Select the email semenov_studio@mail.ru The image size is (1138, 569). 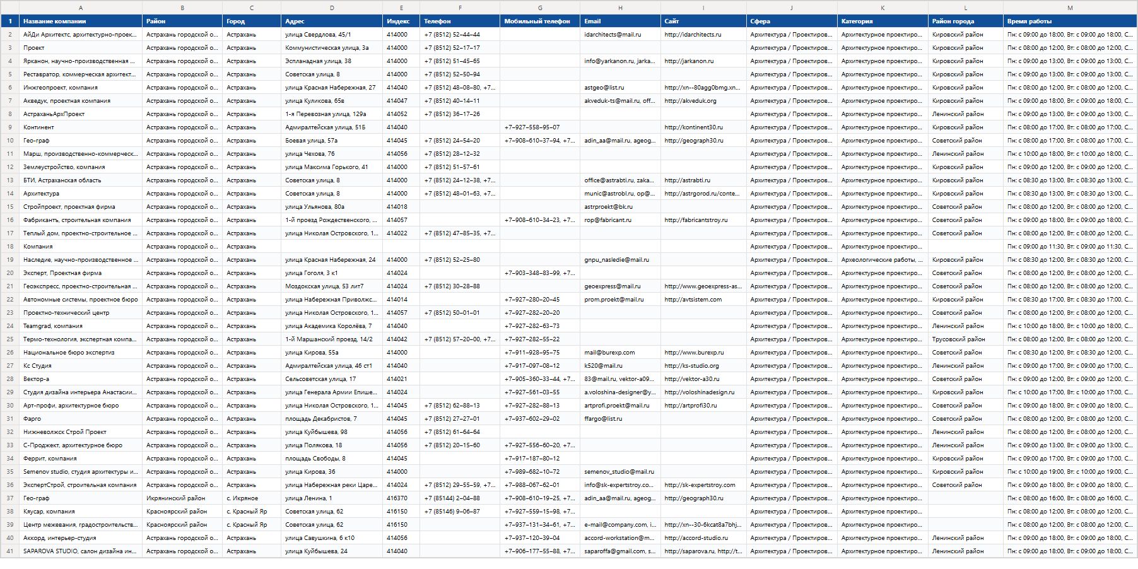click(620, 472)
